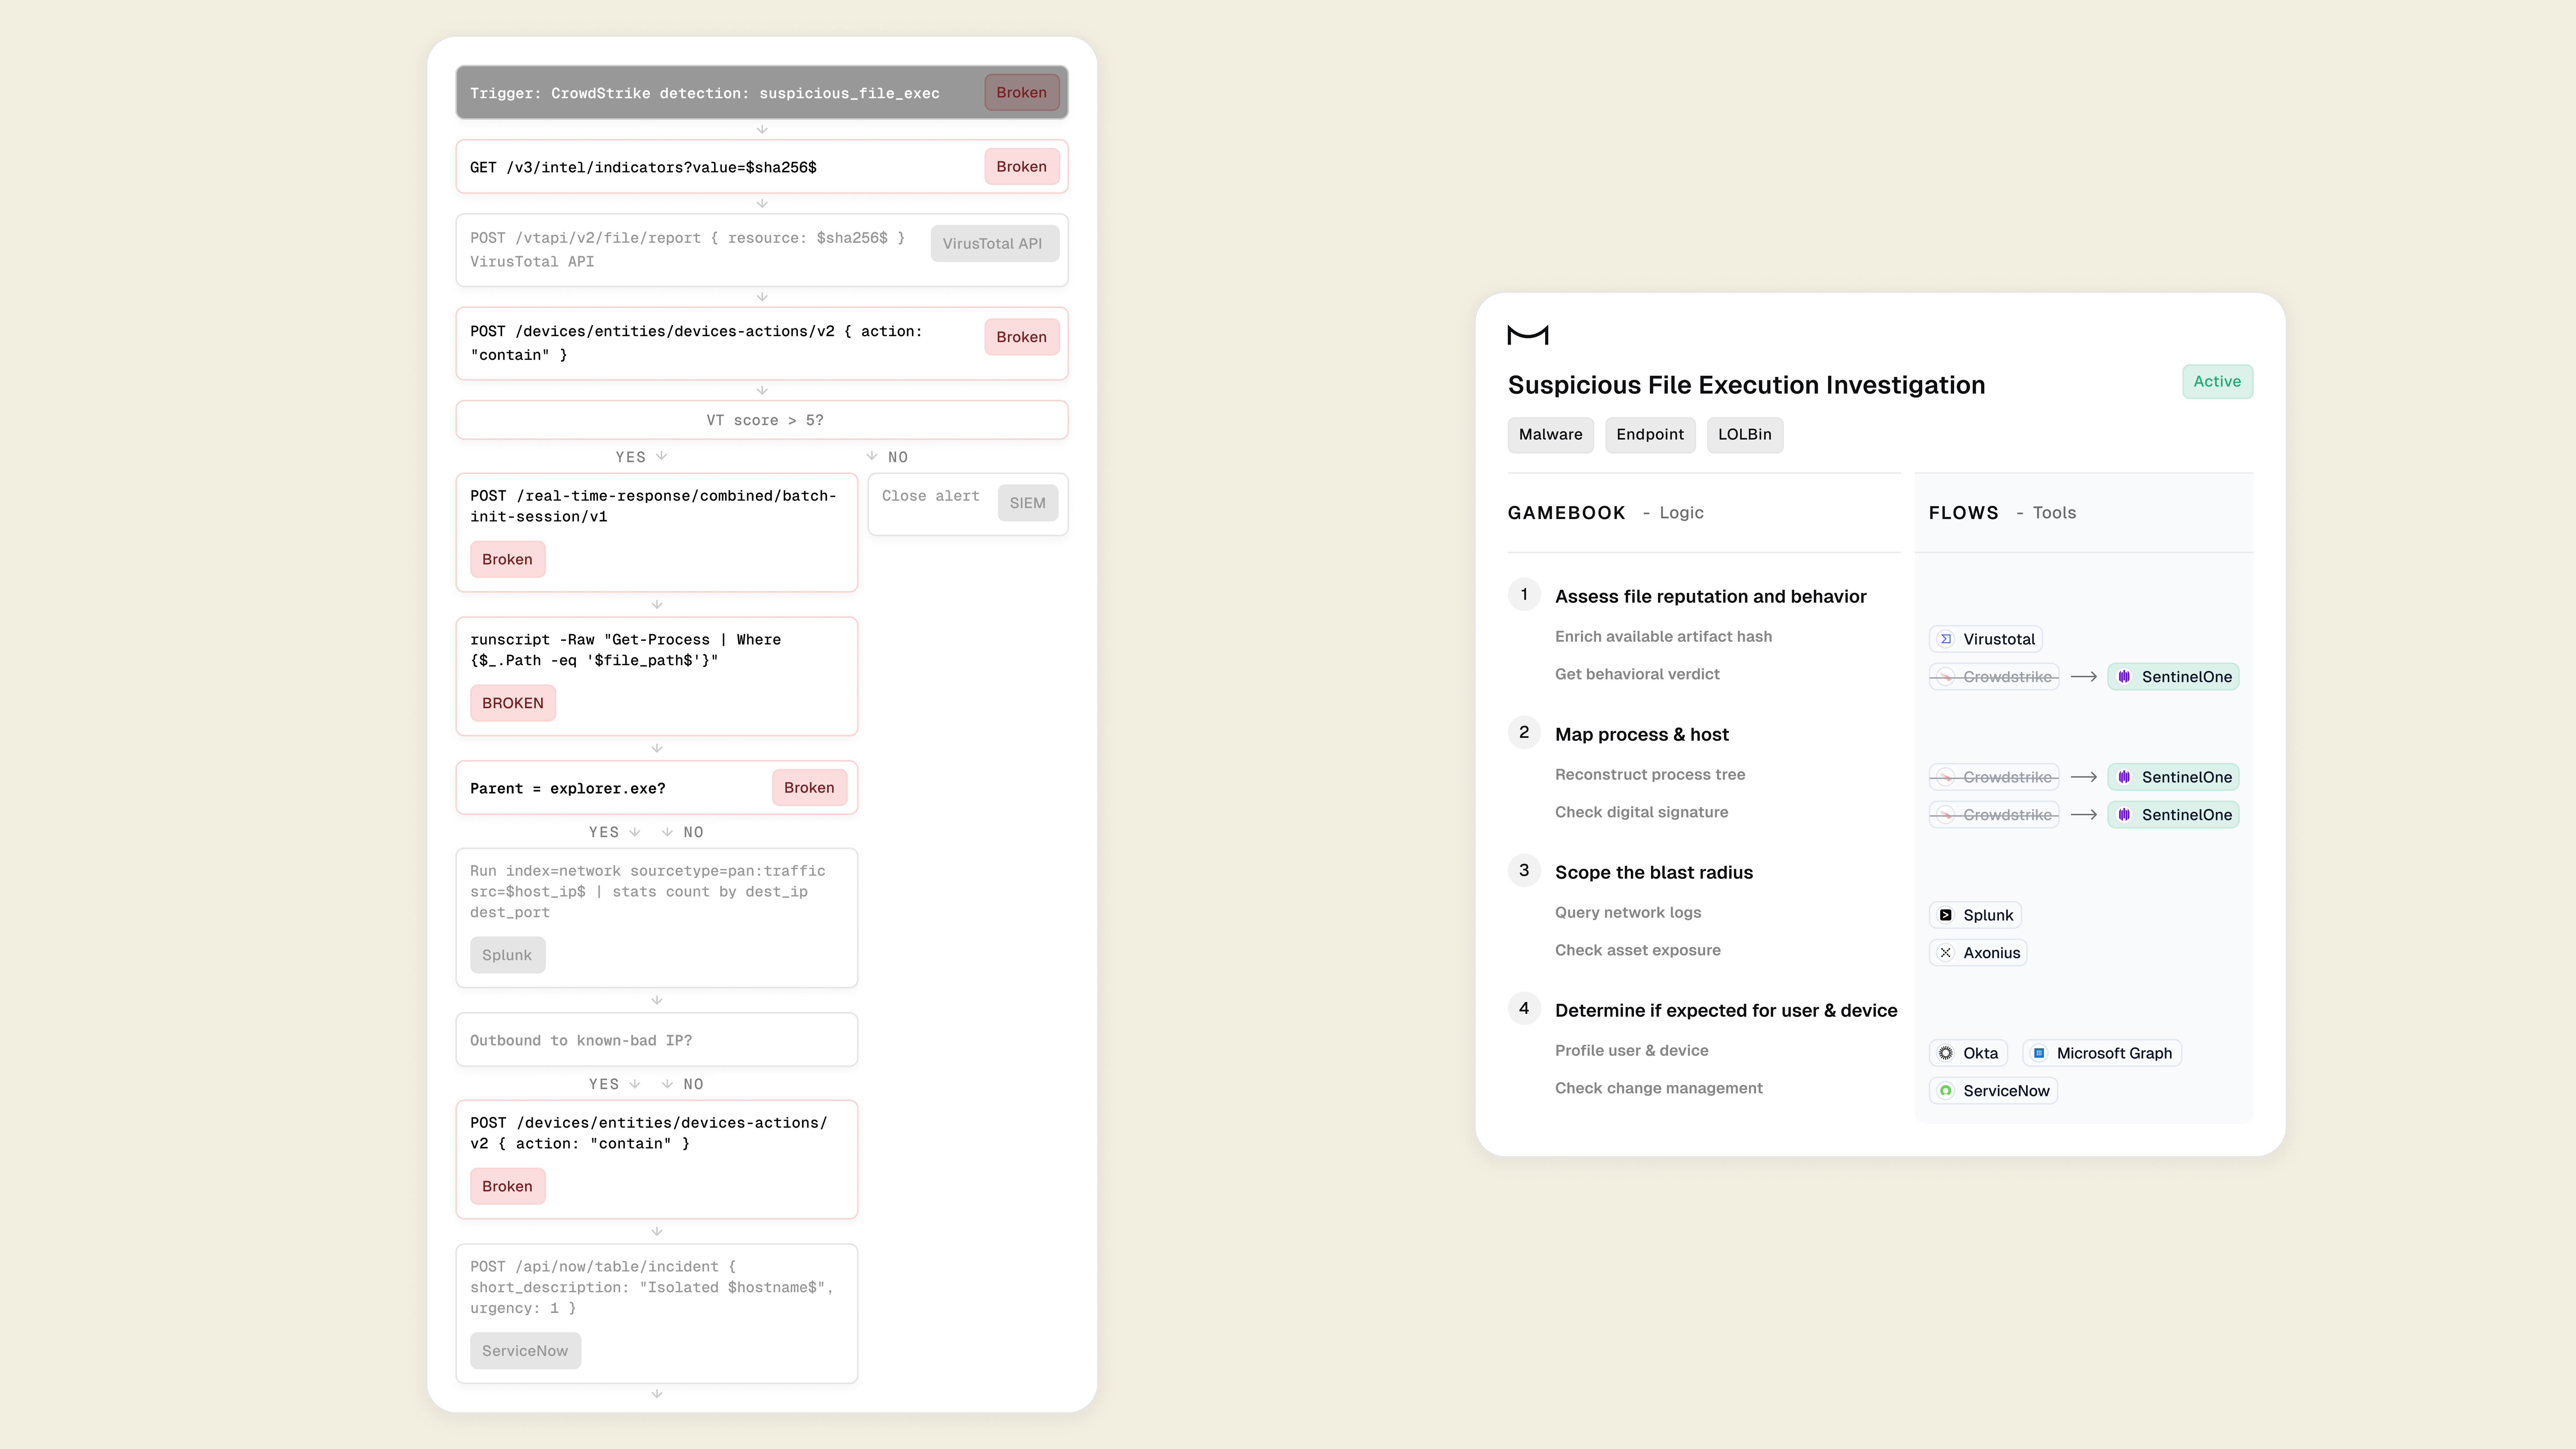
Task: Click the ServiceNow icon in the Flows column
Action: pos(1946,1091)
